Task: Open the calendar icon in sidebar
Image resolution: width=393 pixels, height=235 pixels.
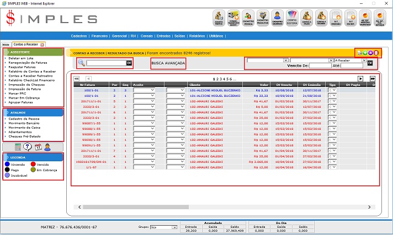Action: pyautogui.click(x=38, y=147)
